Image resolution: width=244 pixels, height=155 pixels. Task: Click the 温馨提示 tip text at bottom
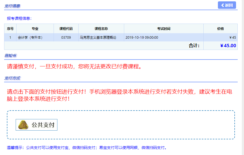coord(87,148)
